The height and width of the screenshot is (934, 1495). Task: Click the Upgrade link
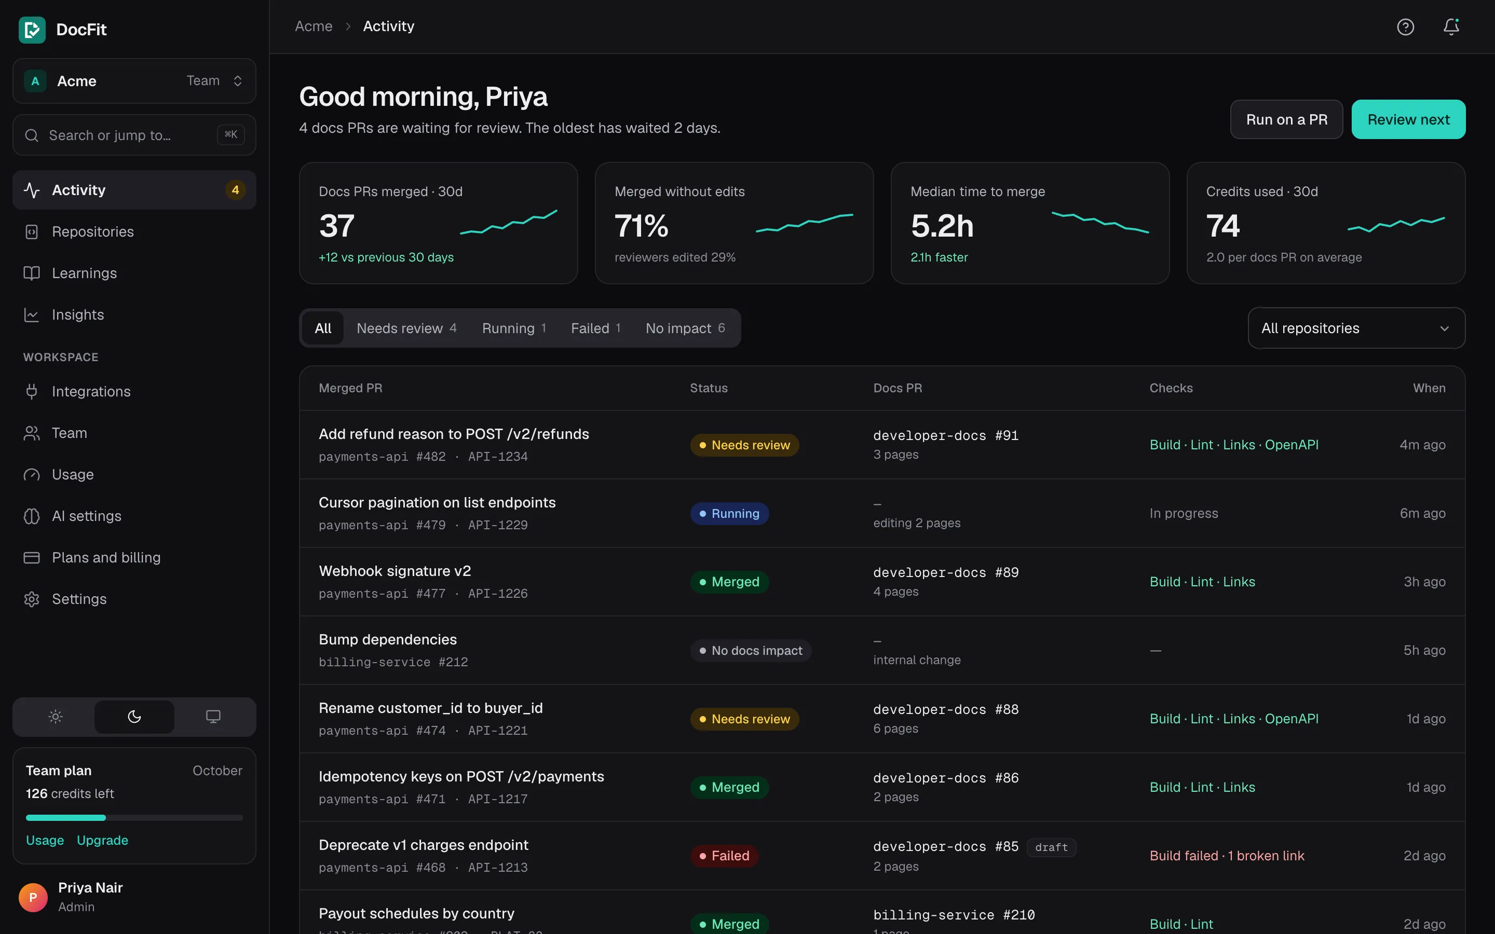point(103,840)
